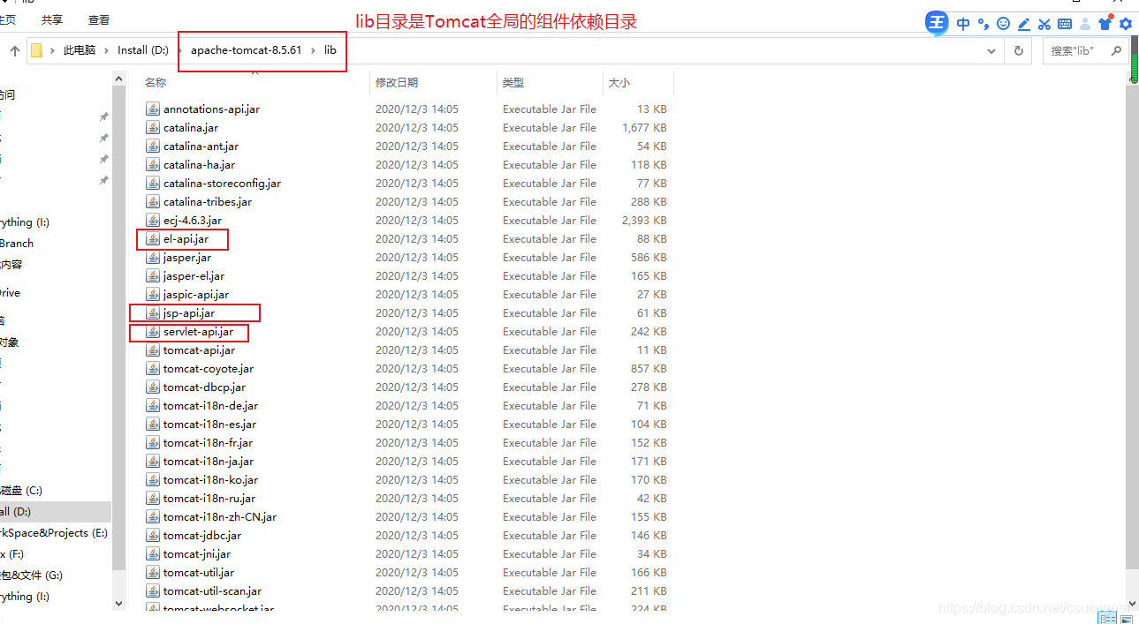1139x624 pixels.
Task: Click the Sogou input method logo icon
Action: [937, 24]
